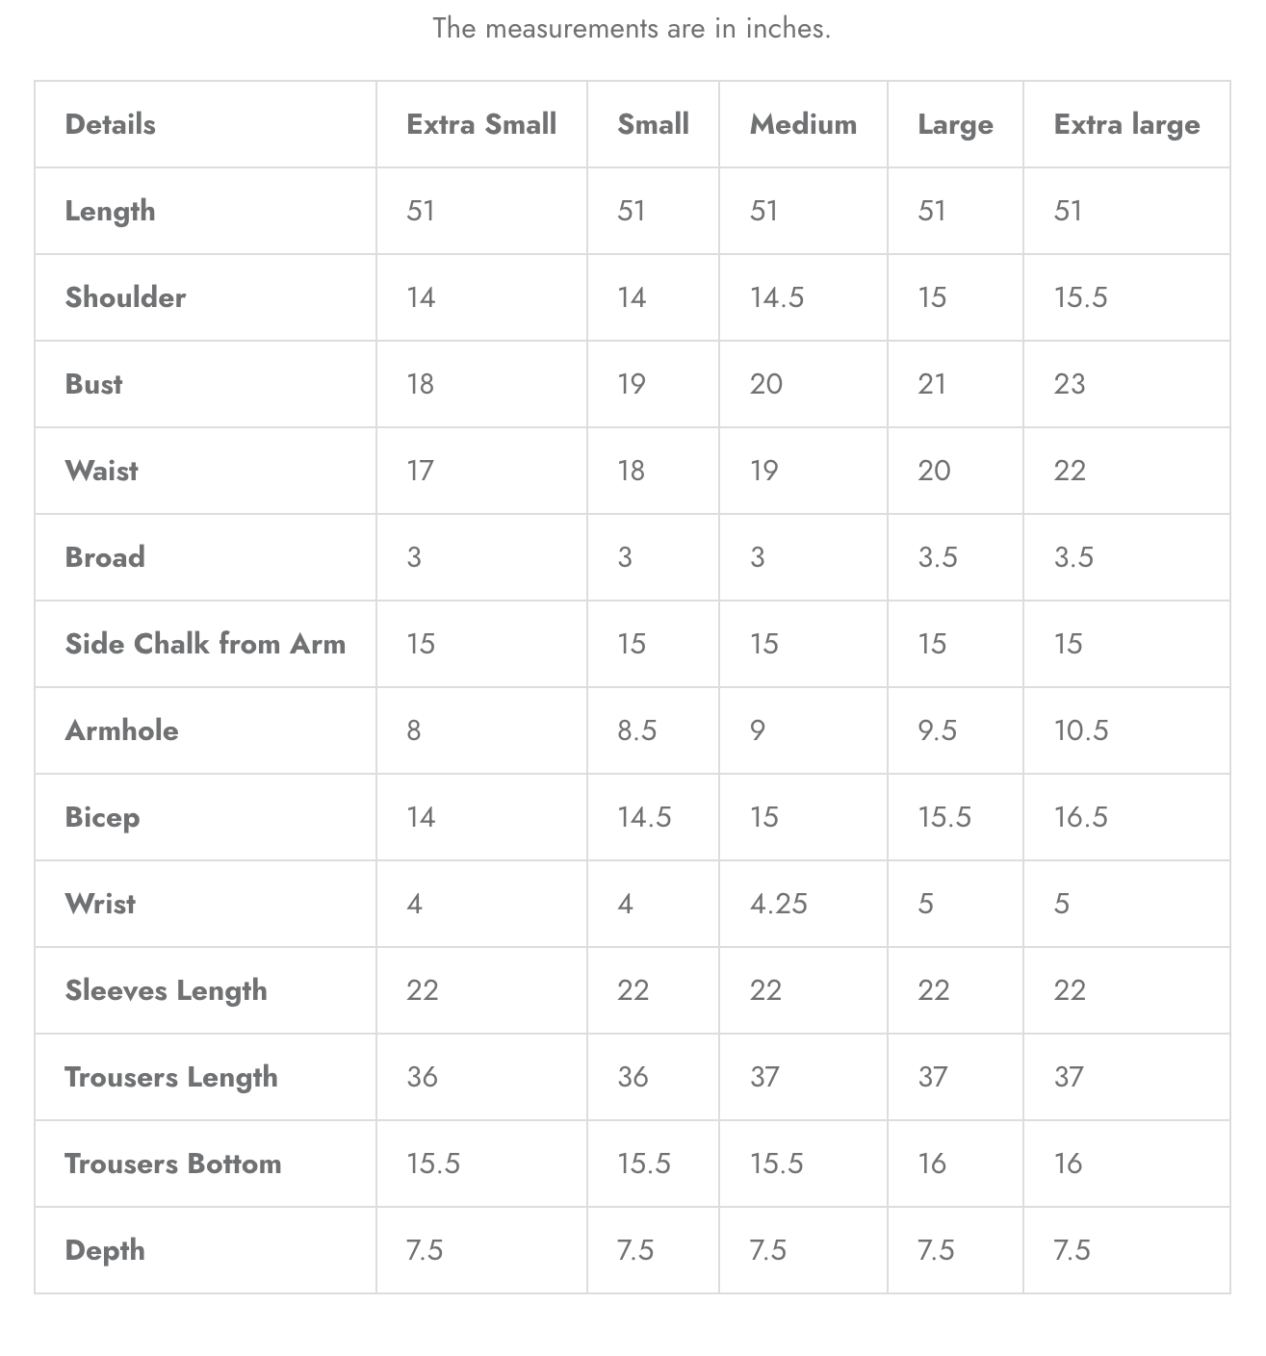Select the Shoulder row label
The width and height of the screenshot is (1266, 1356).
[125, 297]
